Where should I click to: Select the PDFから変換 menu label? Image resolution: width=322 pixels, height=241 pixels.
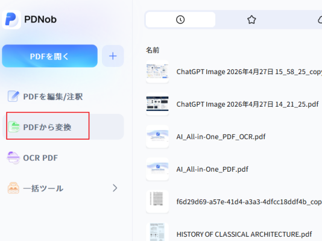coord(47,127)
